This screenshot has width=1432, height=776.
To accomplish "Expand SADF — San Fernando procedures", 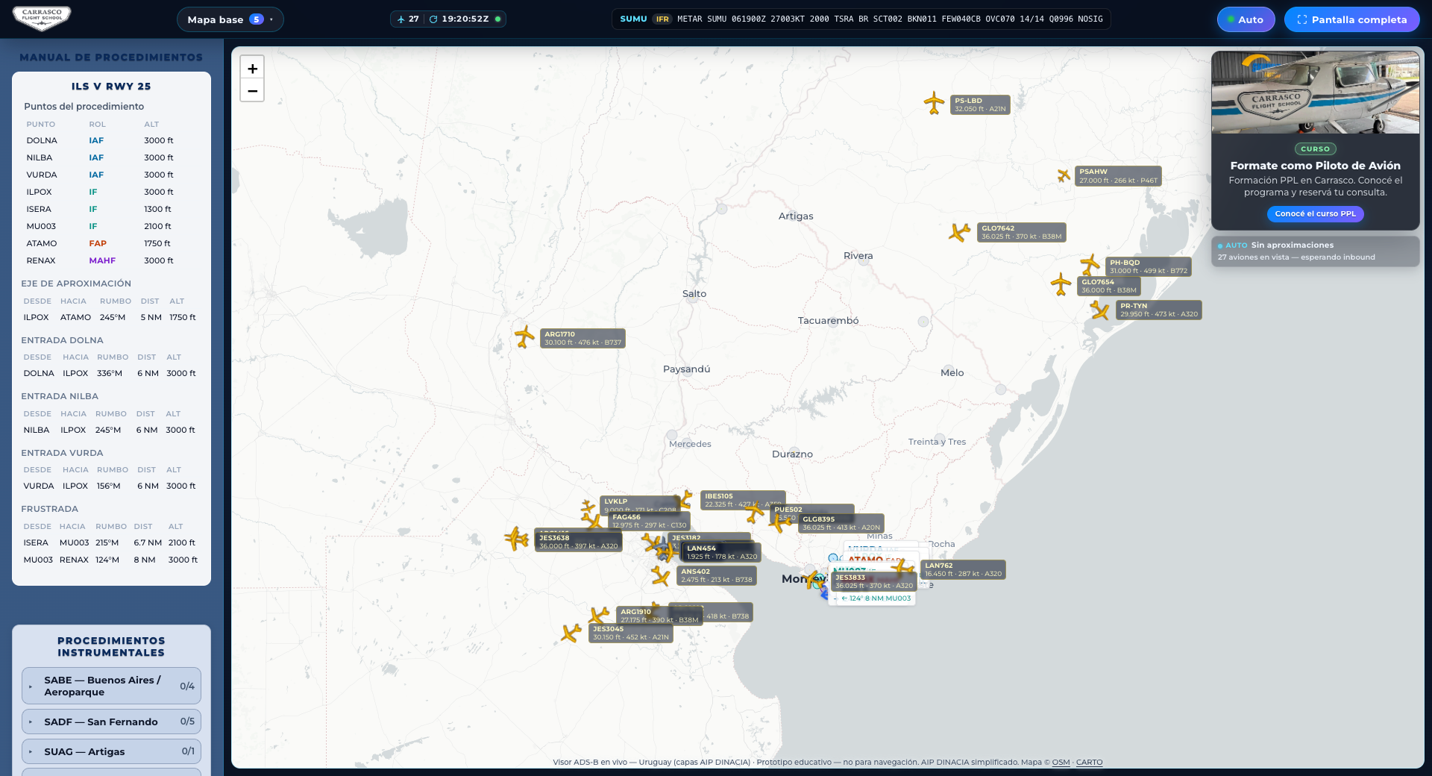I will [111, 722].
